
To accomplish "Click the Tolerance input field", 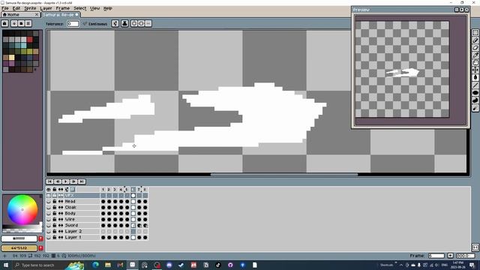I will point(73,23).
